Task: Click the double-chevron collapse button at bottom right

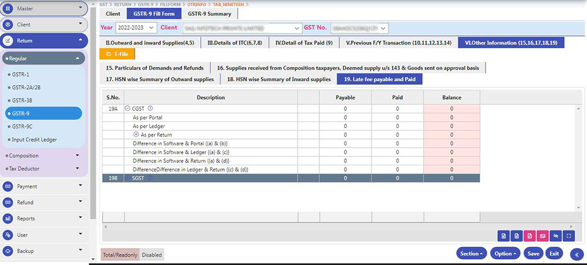Action: (576, 254)
